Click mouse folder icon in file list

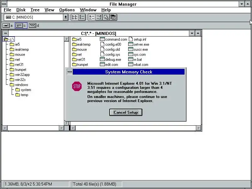tap(74, 49)
